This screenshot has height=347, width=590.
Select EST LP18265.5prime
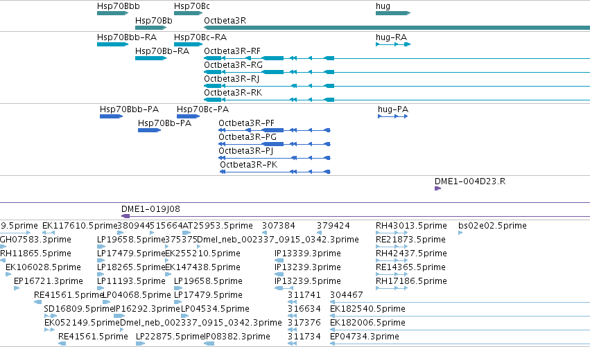131,267
